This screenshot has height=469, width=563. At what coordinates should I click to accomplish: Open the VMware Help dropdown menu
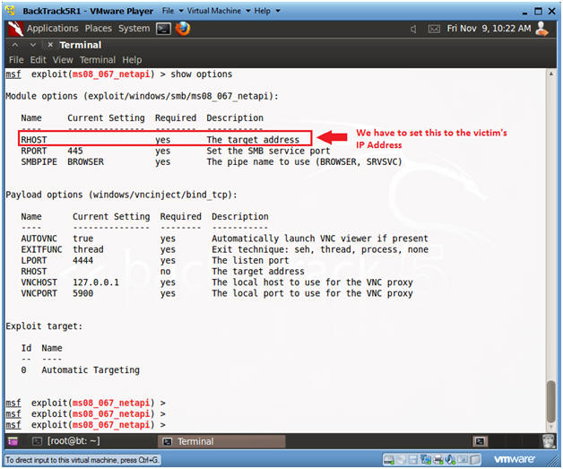(267, 11)
